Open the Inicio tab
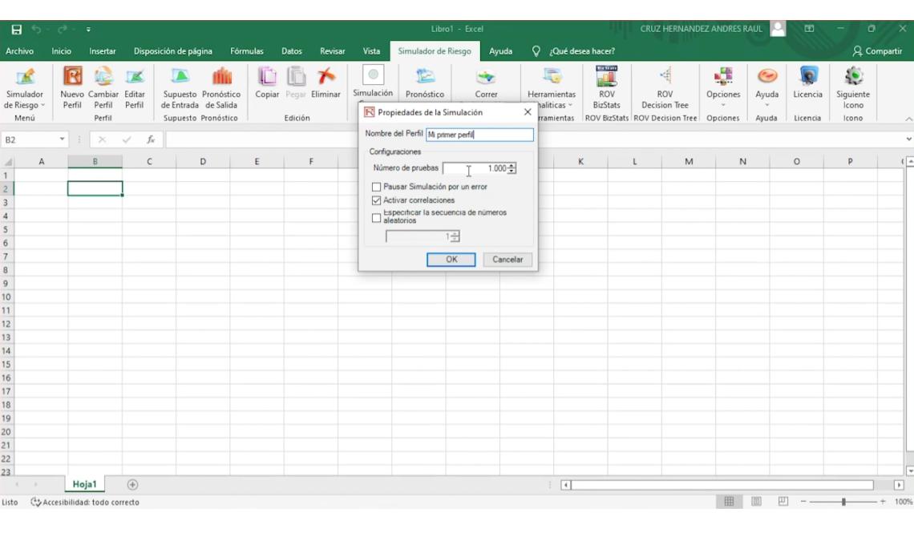Viewport: 914px width, 537px height. [61, 51]
